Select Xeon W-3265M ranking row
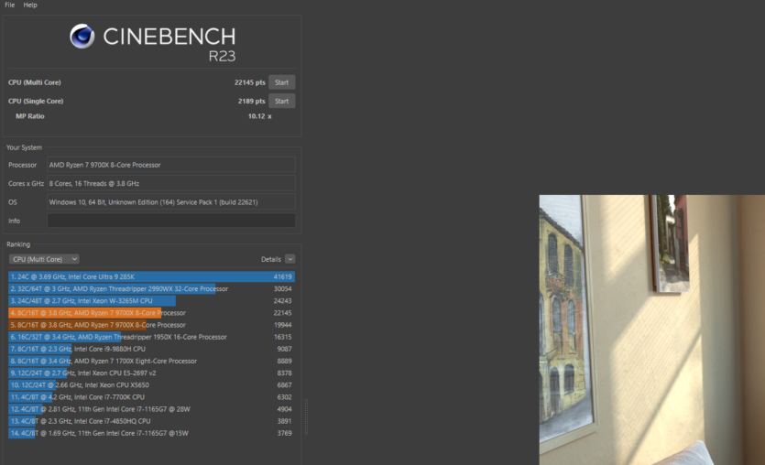This screenshot has width=765, height=465. coord(151,301)
